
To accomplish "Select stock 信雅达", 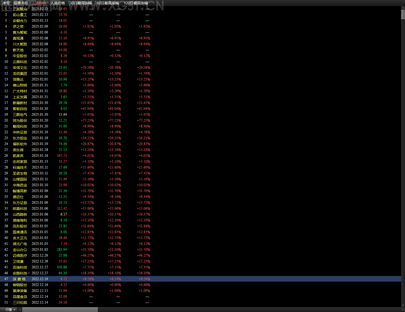I will pos(18,79).
